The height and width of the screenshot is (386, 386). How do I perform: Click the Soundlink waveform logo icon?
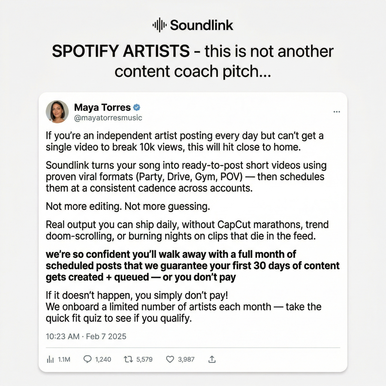pyautogui.click(x=159, y=25)
